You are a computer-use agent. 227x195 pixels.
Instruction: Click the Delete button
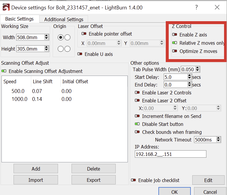click(x=94, y=169)
